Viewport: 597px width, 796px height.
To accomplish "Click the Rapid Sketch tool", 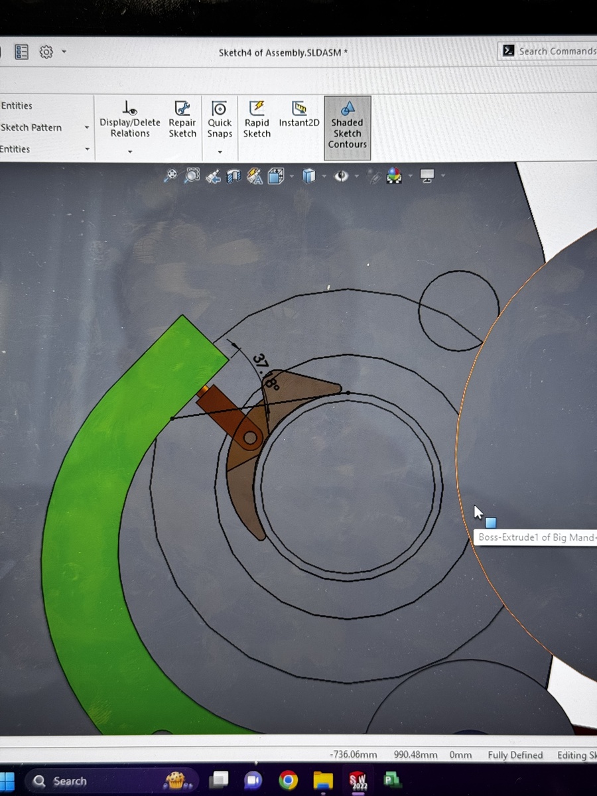I will pos(257,119).
